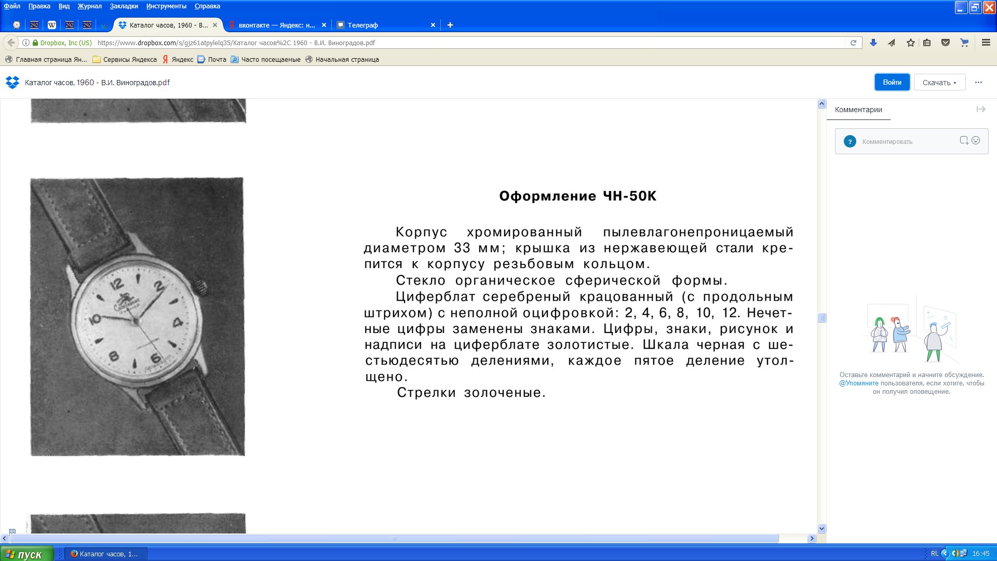This screenshot has height=561, width=997.
Task: Open the Справка menu
Action: (x=207, y=6)
